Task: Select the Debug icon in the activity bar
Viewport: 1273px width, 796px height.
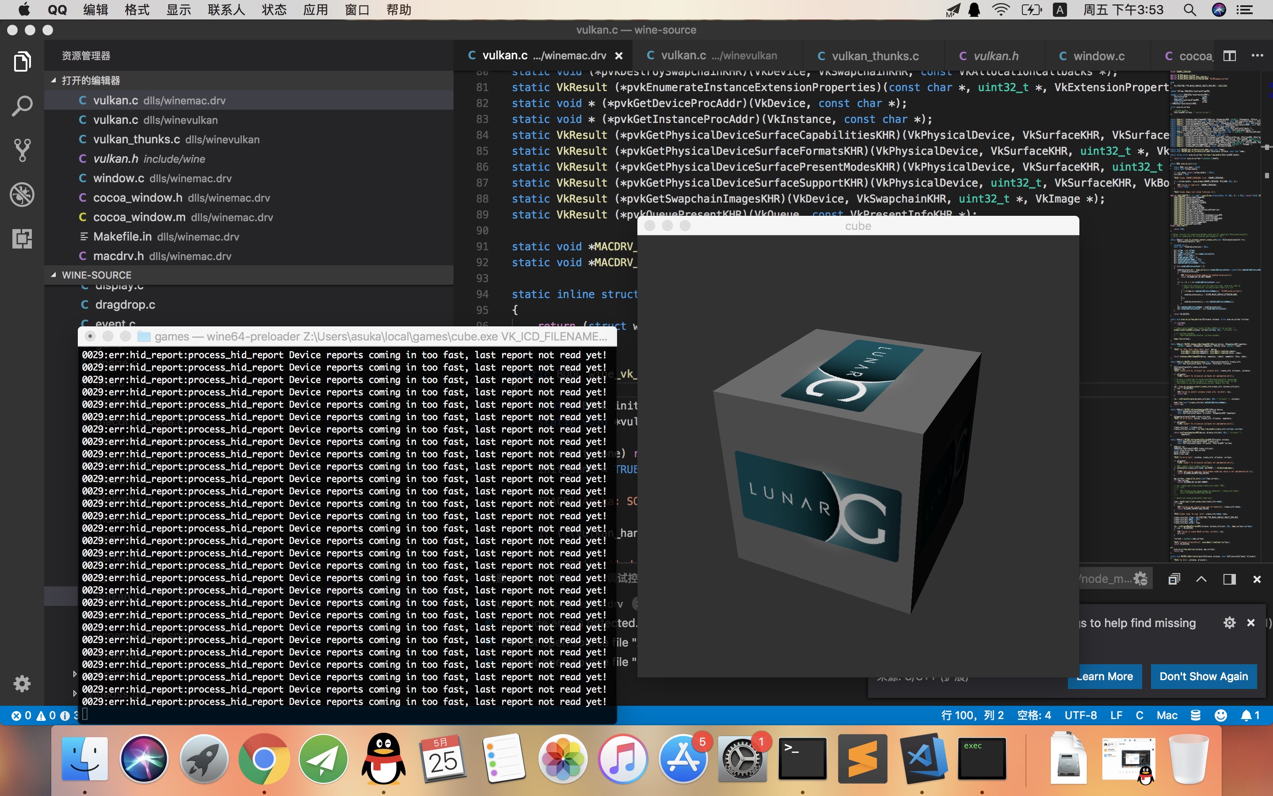Action: tap(22, 194)
